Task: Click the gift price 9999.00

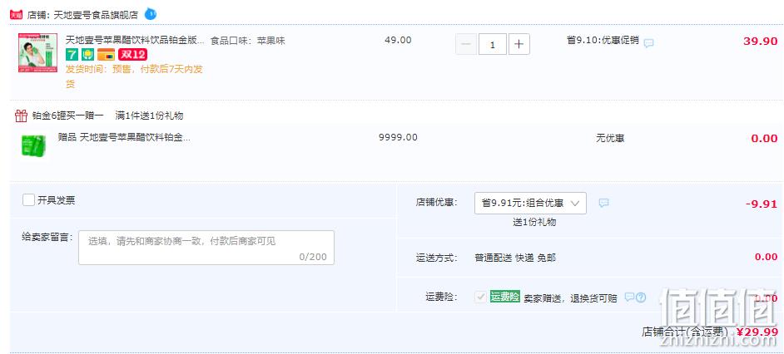Action: pos(398,137)
